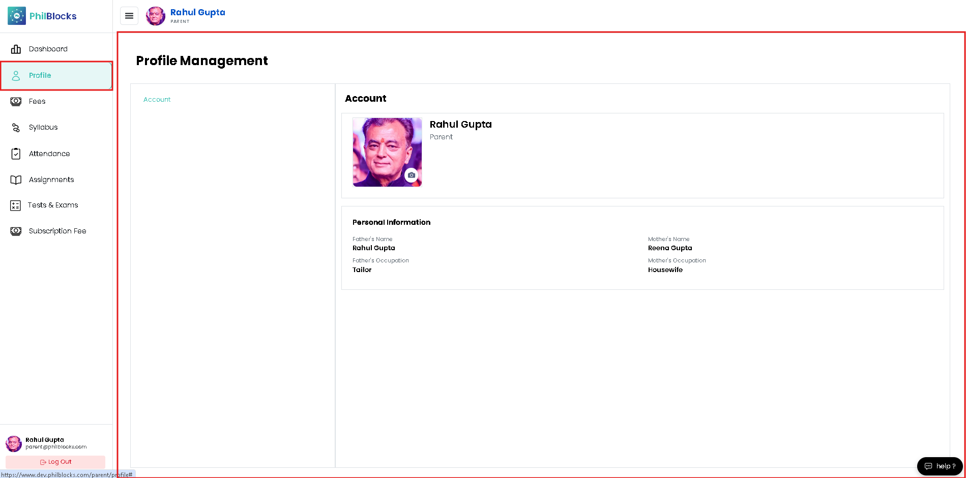Open the help chat button
The image size is (966, 478).
click(x=940, y=466)
